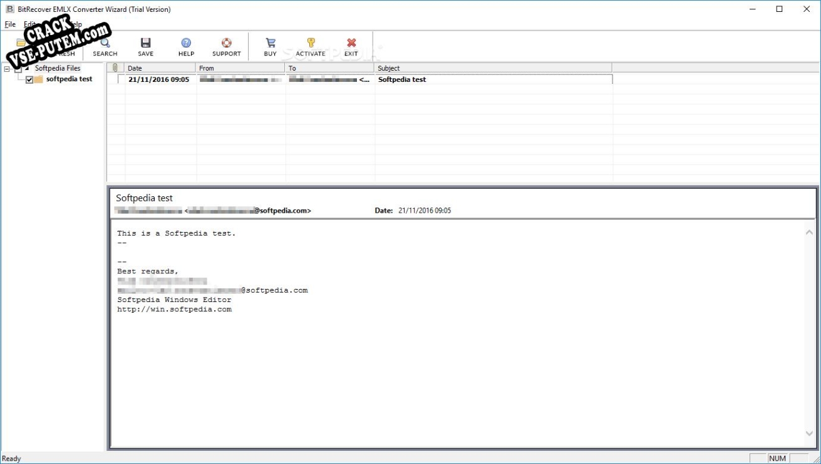The image size is (821, 464).
Task: Minimize the BitRecover window
Action: pyautogui.click(x=751, y=9)
